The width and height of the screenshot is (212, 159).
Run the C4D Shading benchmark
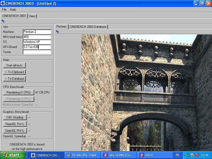[15, 117]
